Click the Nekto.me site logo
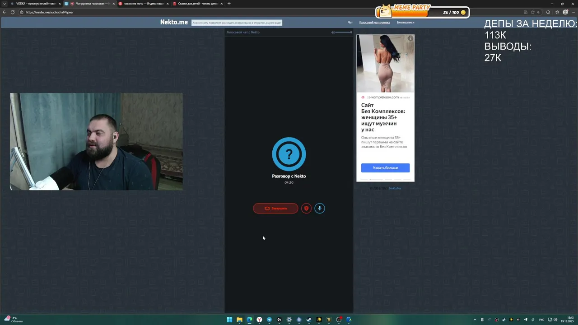The image size is (578, 325). pos(174,22)
